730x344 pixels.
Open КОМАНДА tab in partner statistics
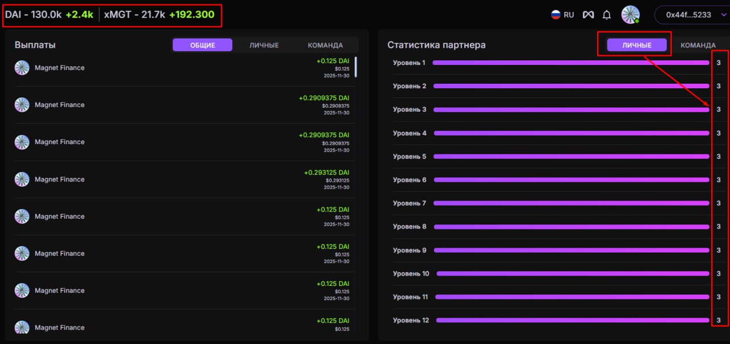(697, 45)
